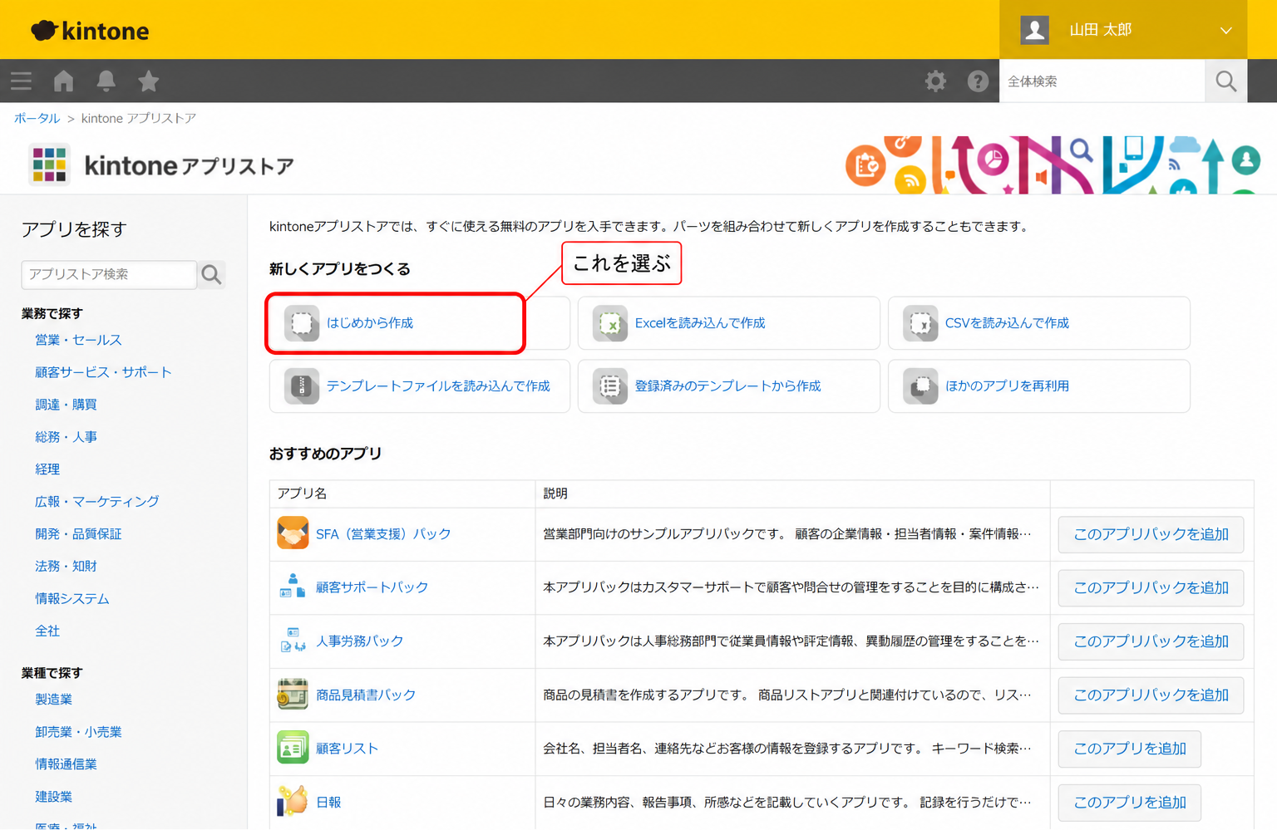Filter by 卸売業・小売業 industry

coord(78,732)
